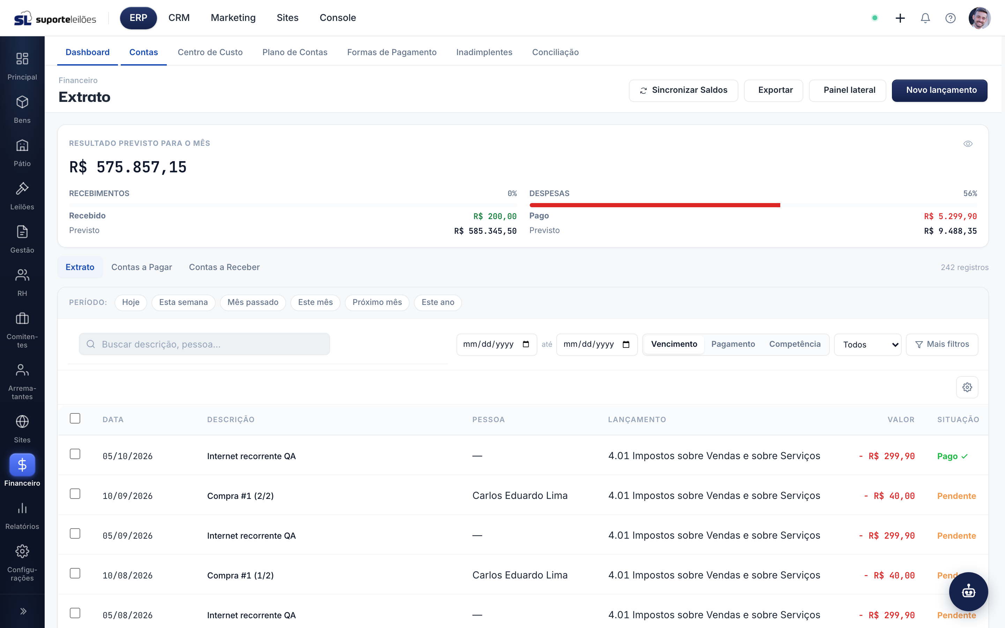Open table column settings gear
This screenshot has height=628, width=1005.
(967, 387)
